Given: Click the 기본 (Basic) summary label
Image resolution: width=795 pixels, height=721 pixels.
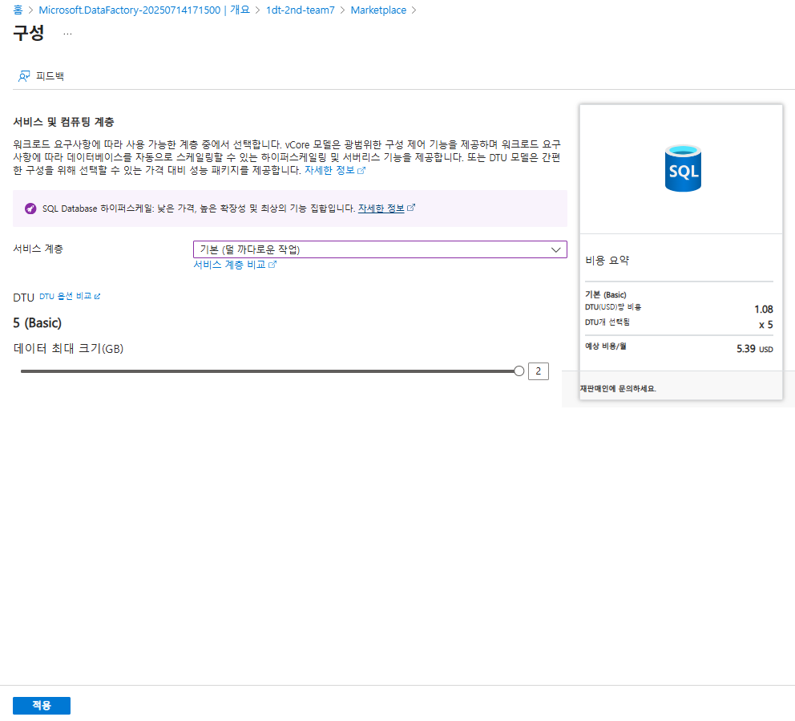Looking at the screenshot, I should tap(605, 295).
